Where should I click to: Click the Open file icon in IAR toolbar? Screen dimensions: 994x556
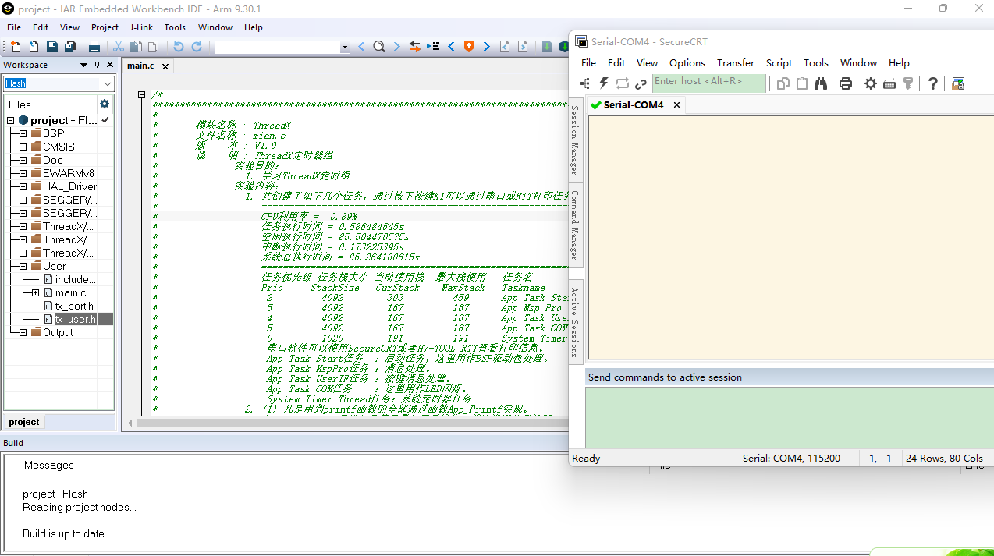pyautogui.click(x=33, y=47)
